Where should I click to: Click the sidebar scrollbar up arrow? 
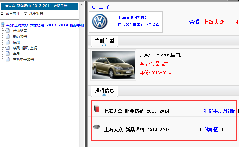click(82, 5)
